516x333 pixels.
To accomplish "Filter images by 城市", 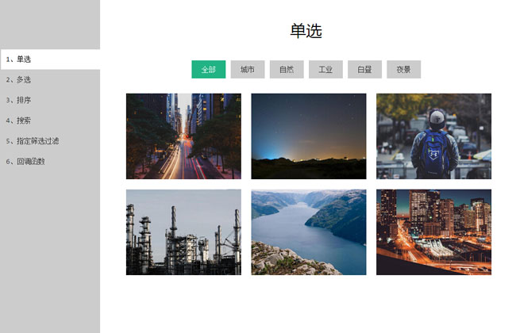I will pyautogui.click(x=248, y=69).
